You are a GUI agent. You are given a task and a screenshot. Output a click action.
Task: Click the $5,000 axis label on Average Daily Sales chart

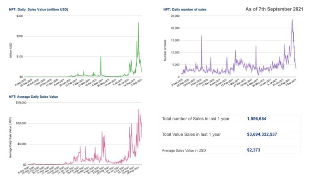click(22, 144)
